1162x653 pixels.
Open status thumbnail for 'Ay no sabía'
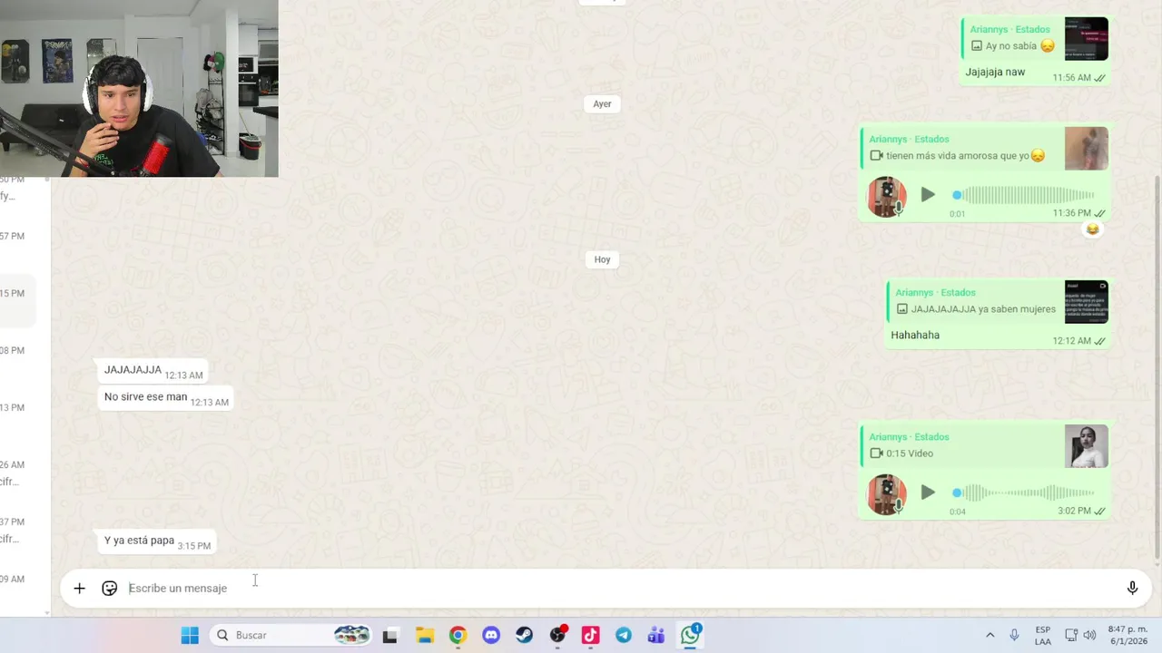(1087, 39)
